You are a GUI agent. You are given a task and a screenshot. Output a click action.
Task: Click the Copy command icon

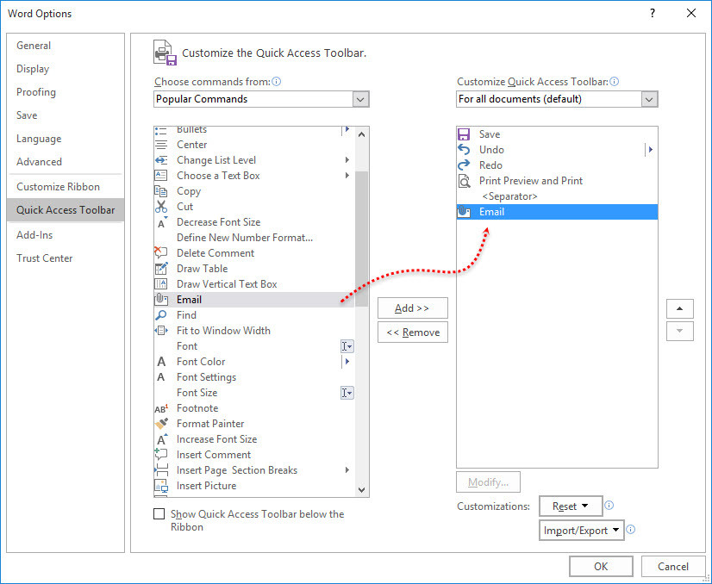click(x=160, y=191)
